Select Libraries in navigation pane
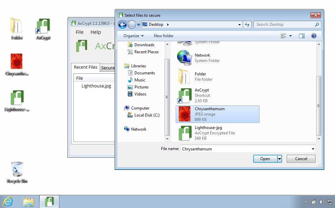 (x=135, y=66)
